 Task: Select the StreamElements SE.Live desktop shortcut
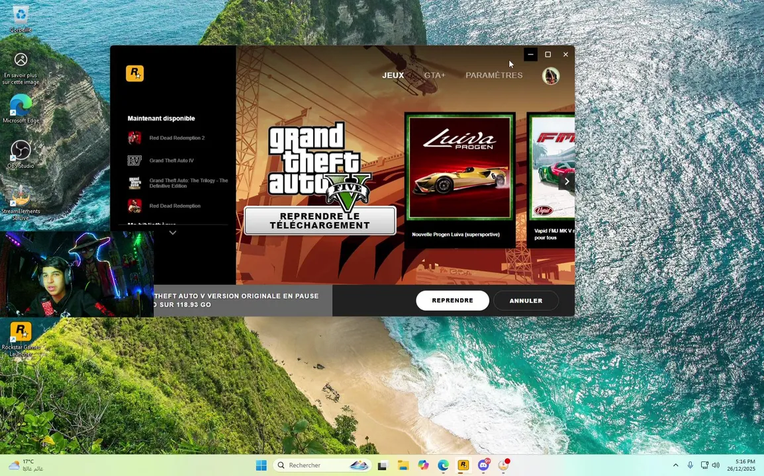21,202
